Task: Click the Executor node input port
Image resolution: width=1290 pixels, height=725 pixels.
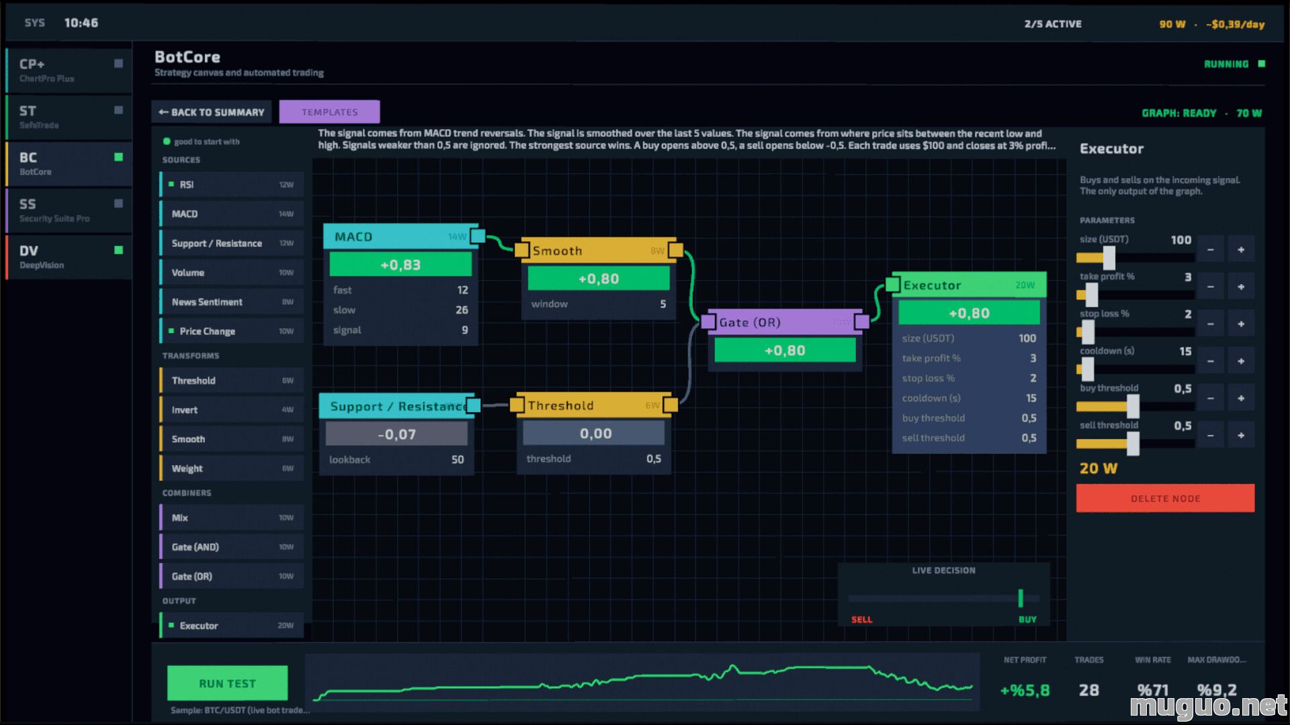Action: tap(892, 285)
